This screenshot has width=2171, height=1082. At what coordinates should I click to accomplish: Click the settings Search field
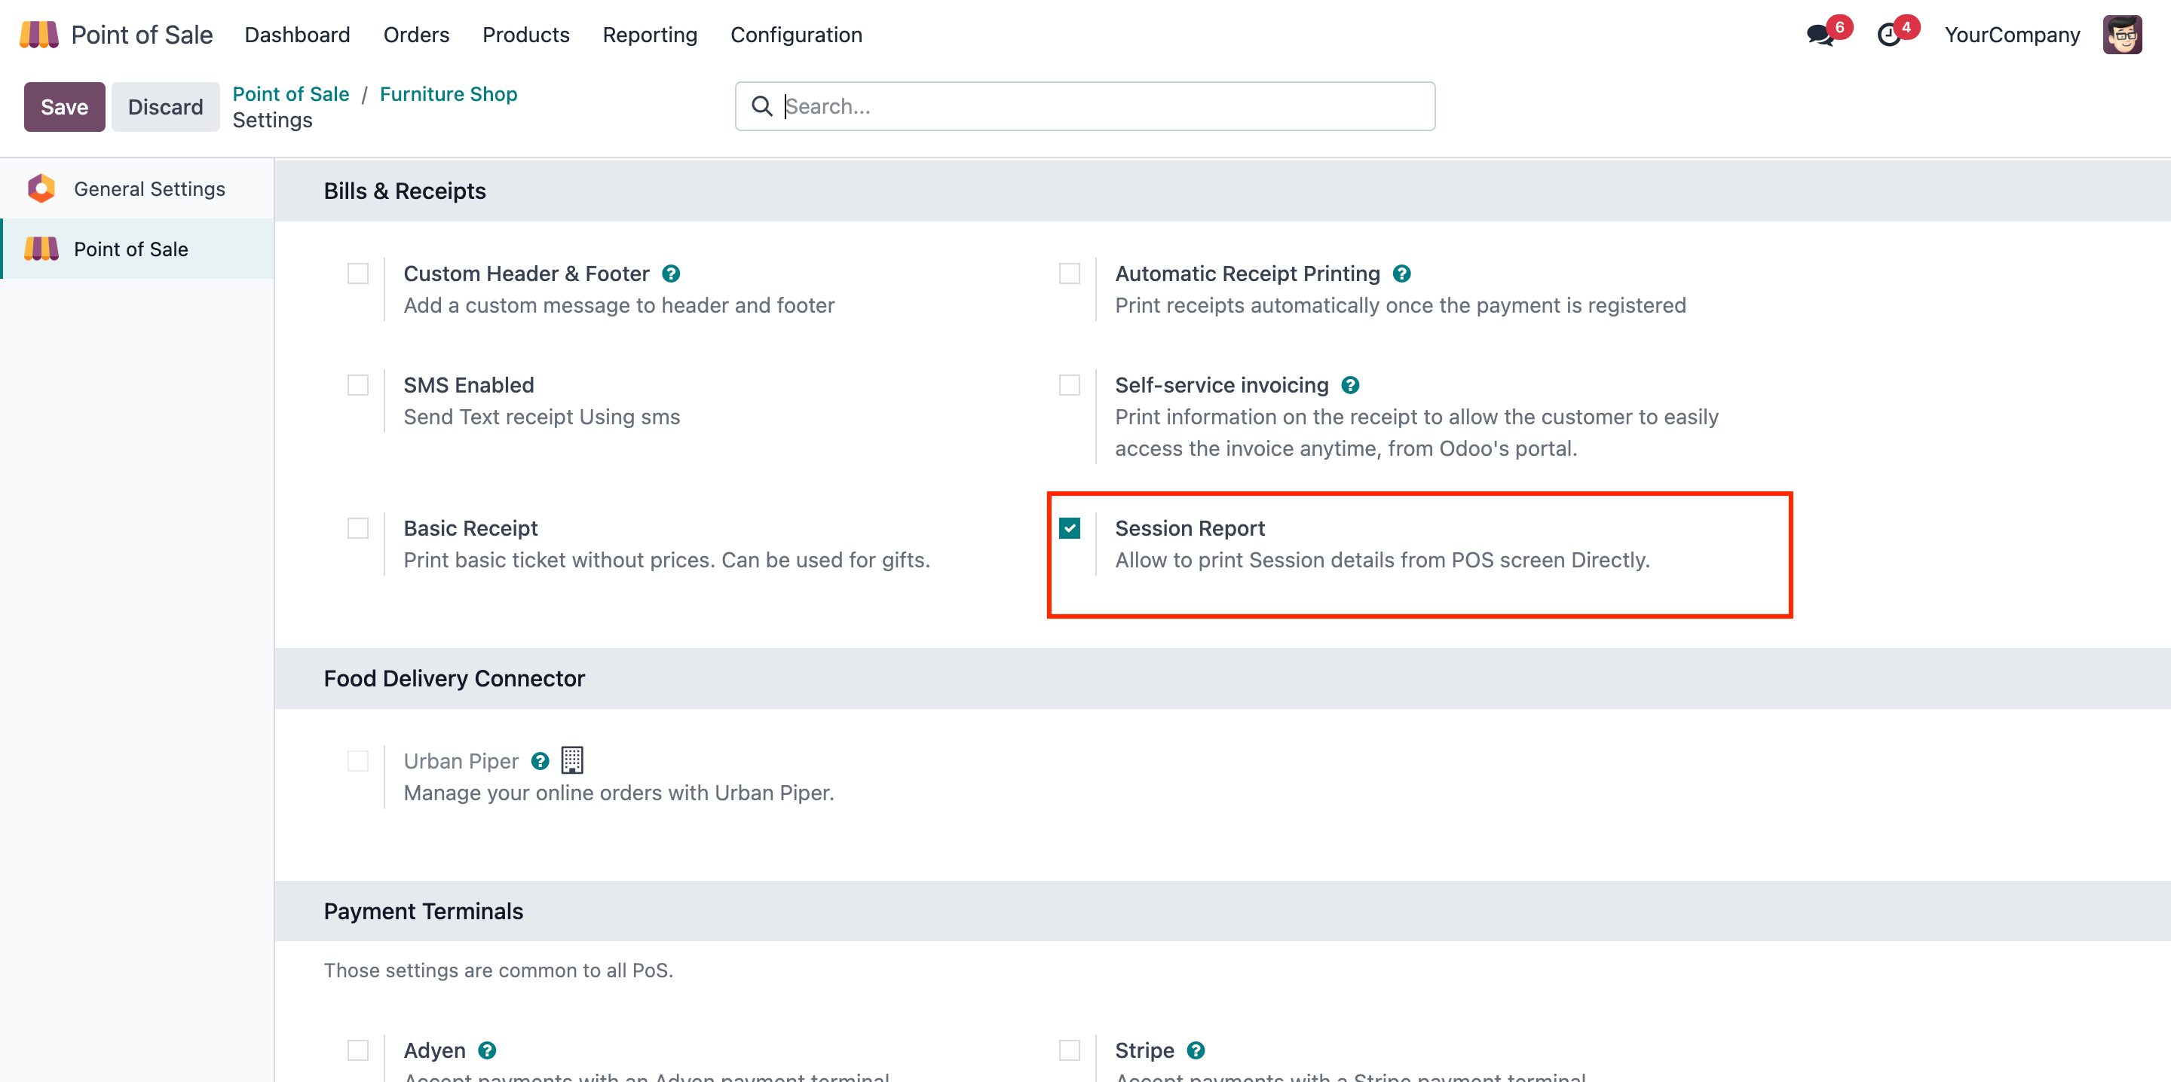(1095, 106)
